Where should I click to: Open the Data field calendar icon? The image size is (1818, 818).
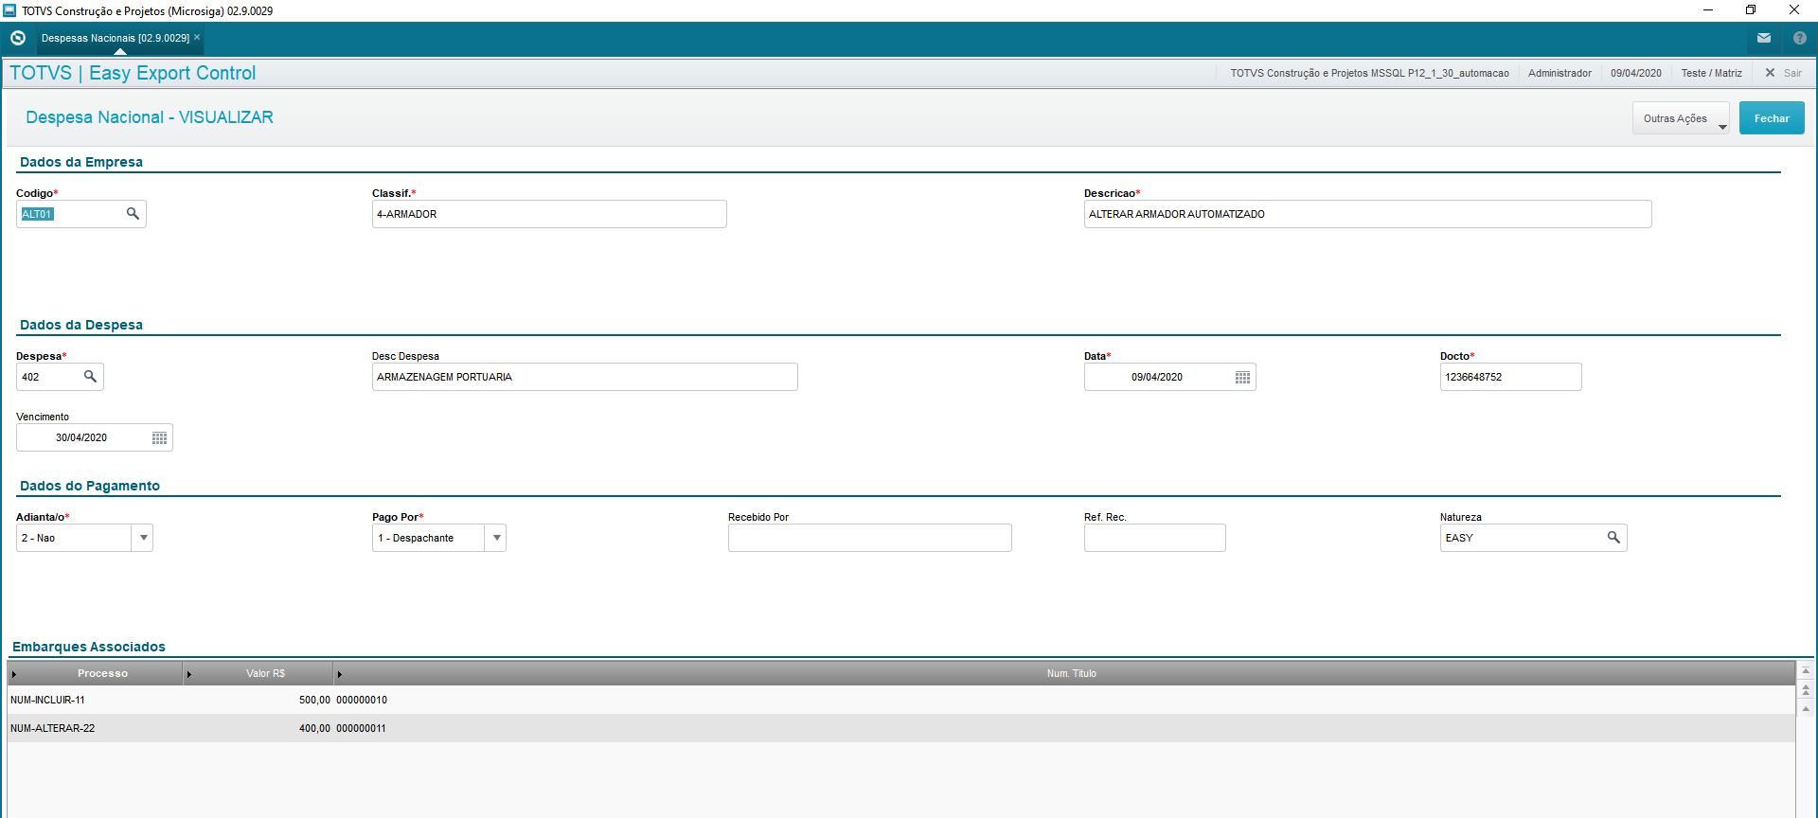[x=1243, y=377]
